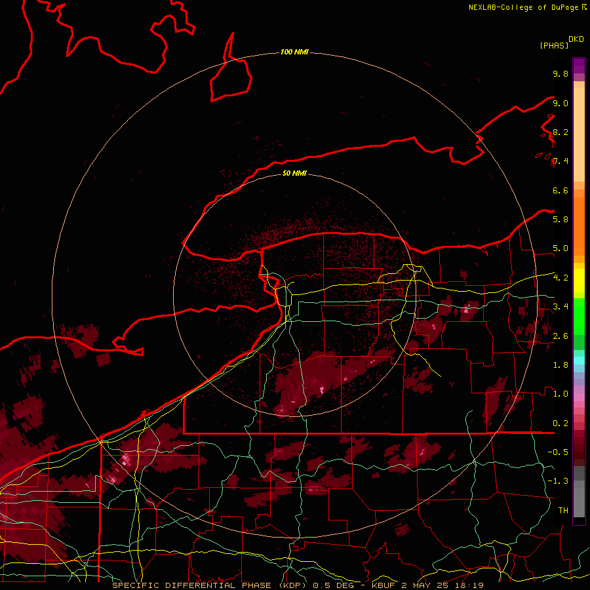
Task: Click the 100 NMI range ring label
Action: click(294, 52)
